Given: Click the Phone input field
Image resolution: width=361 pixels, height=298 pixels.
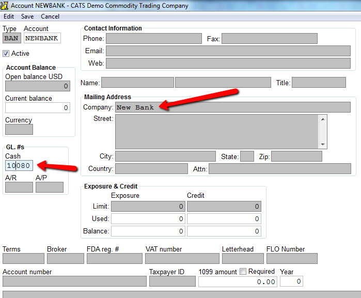Looking at the screenshot, I should click(154, 38).
